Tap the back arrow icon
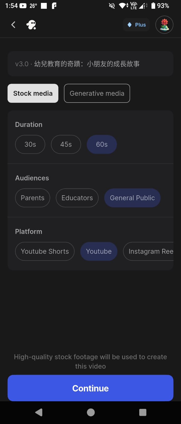Image resolution: width=181 pixels, height=424 pixels. click(x=13, y=25)
